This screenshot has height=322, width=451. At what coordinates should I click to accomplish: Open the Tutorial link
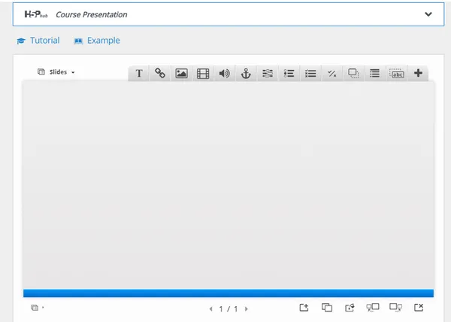point(38,41)
